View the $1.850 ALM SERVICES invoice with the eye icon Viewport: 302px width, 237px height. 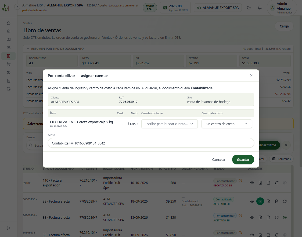252,218
